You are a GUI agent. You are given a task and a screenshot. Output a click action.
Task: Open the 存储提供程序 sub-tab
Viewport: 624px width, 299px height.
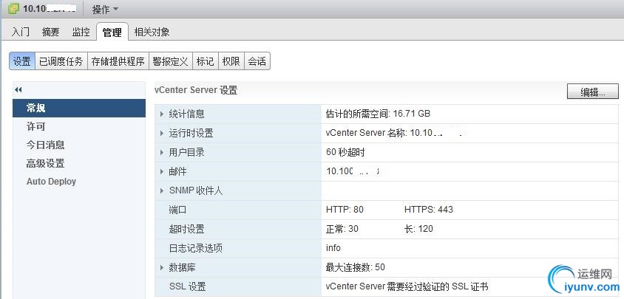click(118, 61)
